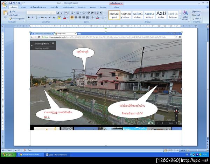Save document from quick access toolbar
210x164 pixels.
(x=10, y=3)
